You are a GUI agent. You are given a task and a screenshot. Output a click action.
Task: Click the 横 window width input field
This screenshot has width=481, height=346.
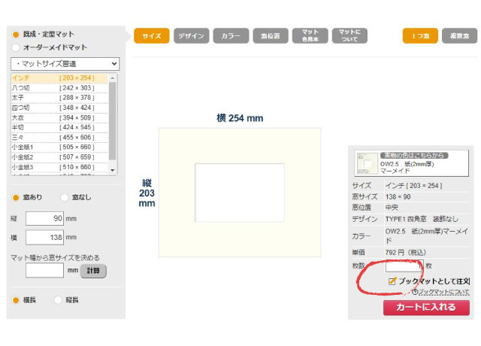coord(45,238)
